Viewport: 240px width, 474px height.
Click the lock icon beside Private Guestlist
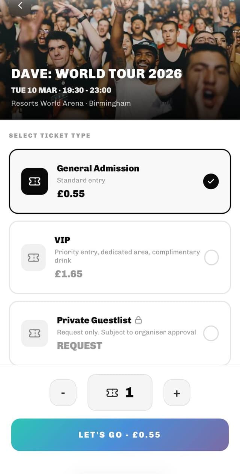point(138,320)
